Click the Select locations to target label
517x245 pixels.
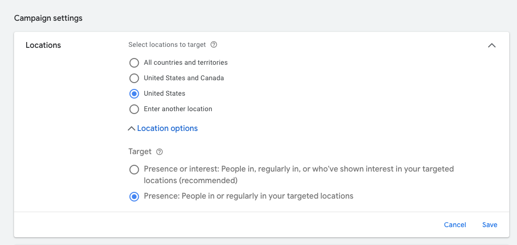tap(167, 44)
